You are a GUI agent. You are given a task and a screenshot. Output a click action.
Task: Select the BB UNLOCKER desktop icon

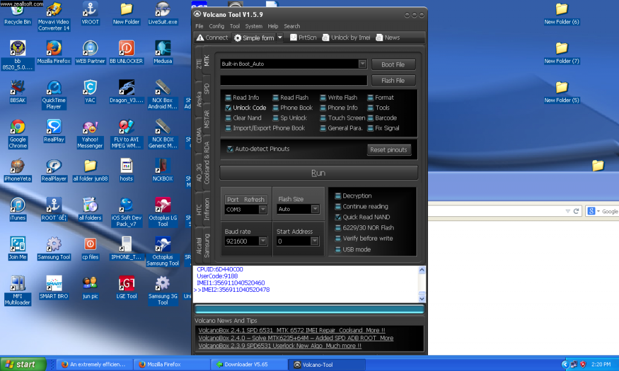tap(126, 48)
